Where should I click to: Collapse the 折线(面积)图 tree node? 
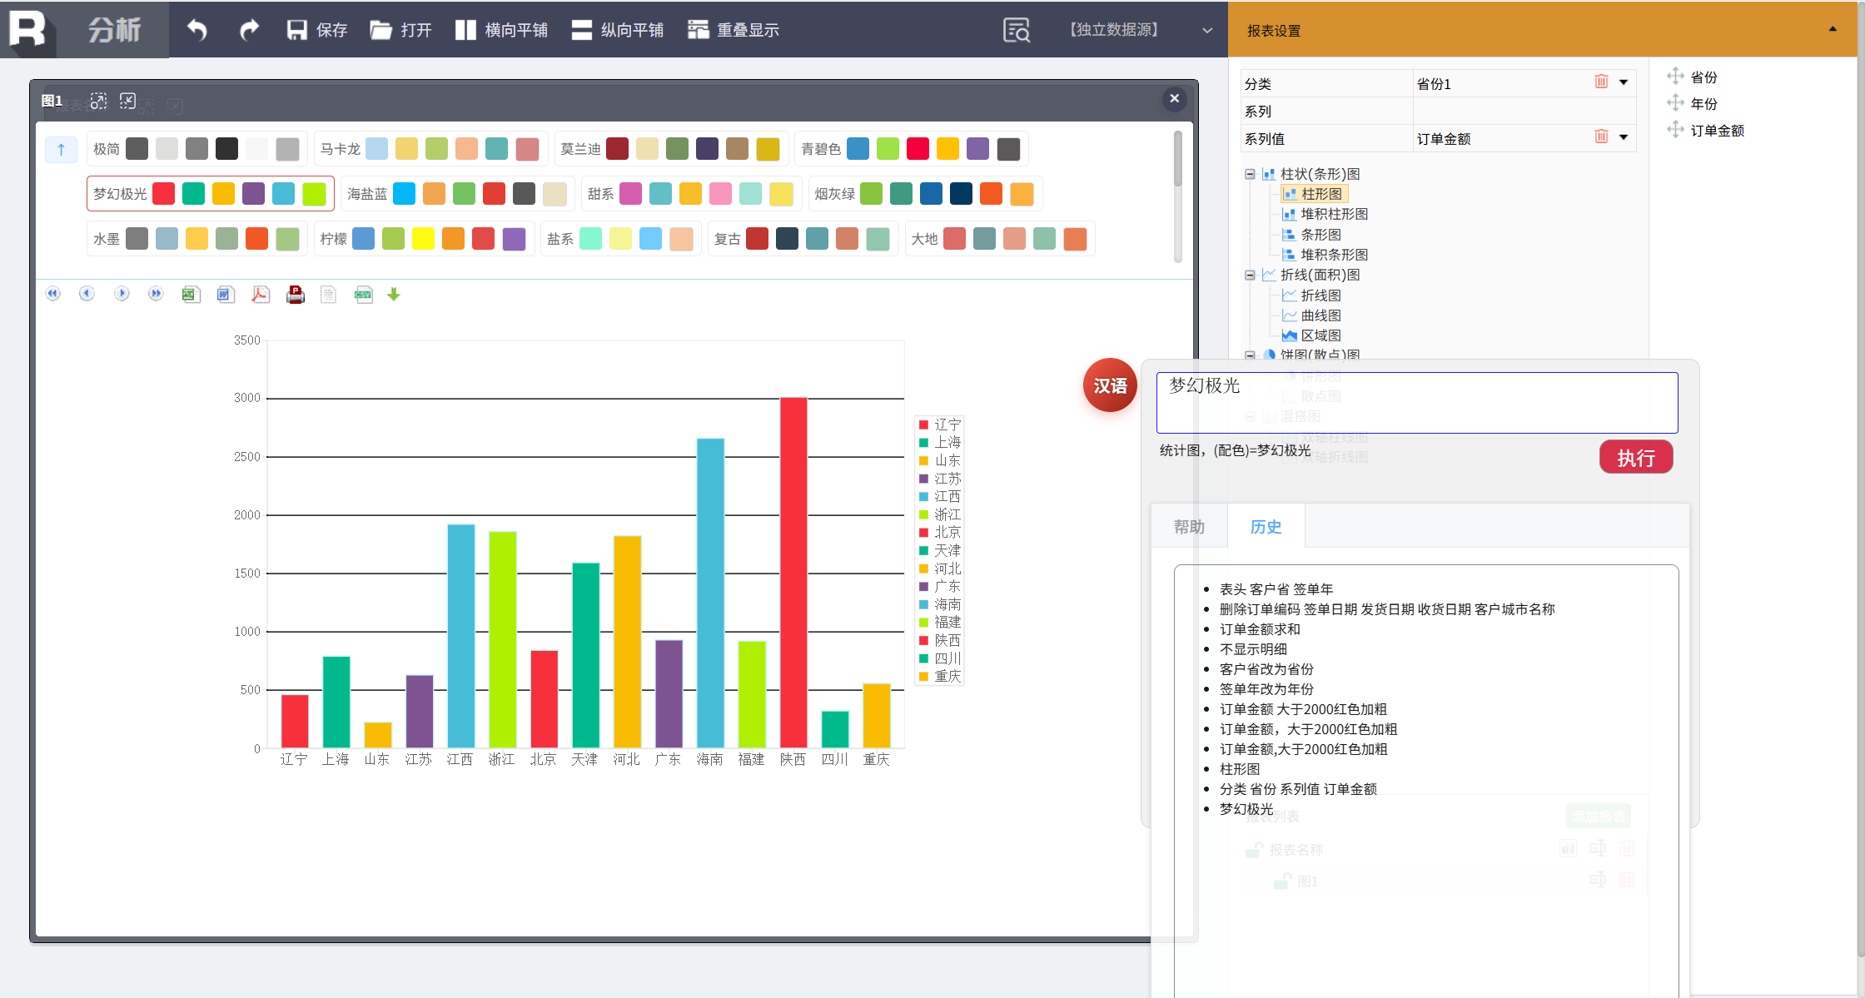coord(1250,275)
